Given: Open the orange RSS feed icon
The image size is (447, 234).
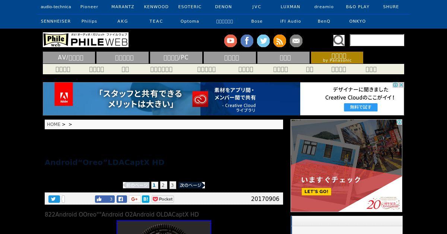Looking at the screenshot, I should click(280, 41).
